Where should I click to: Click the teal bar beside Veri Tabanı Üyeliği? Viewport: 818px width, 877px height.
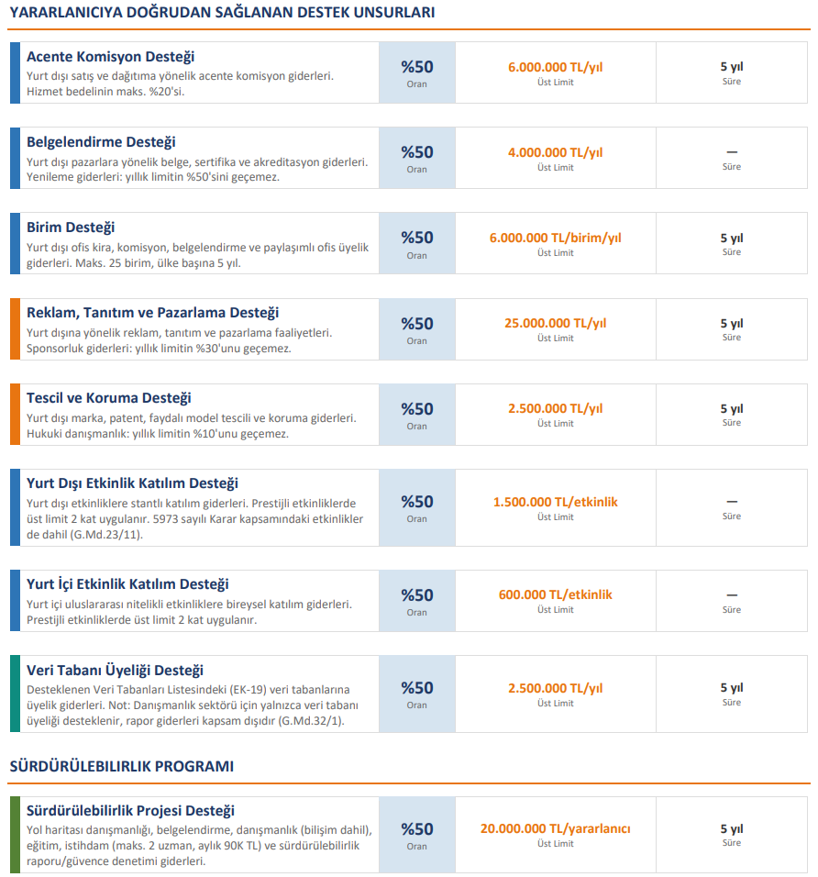point(14,694)
